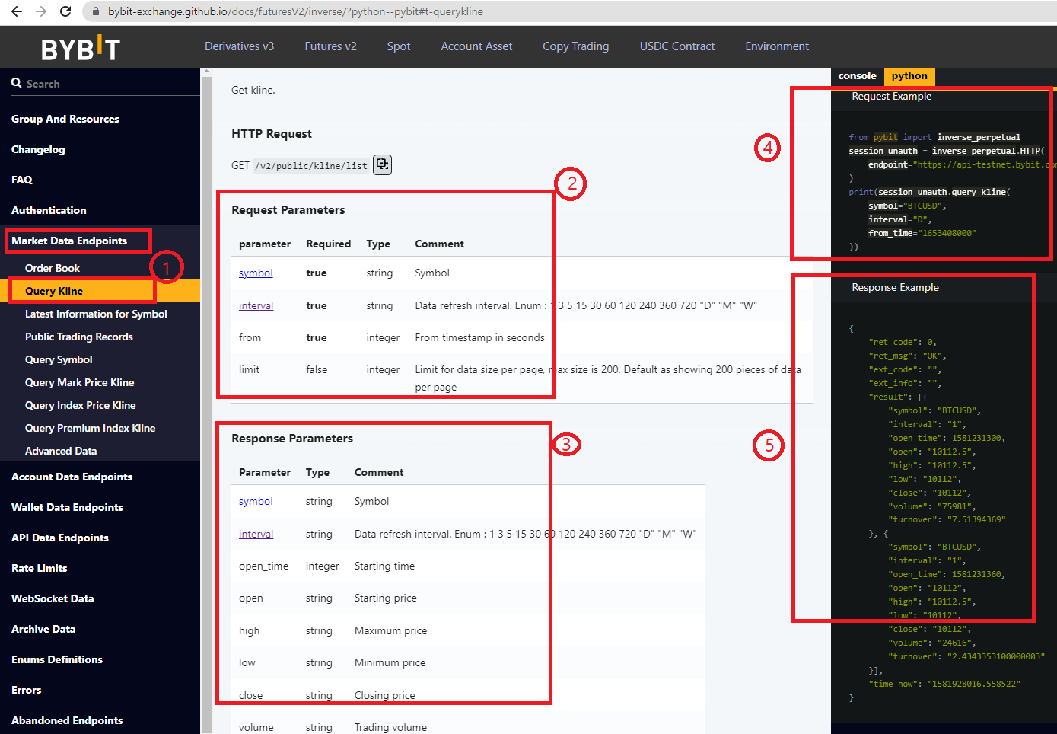
Task: Open Query Mark Price Kline
Action: (79, 382)
